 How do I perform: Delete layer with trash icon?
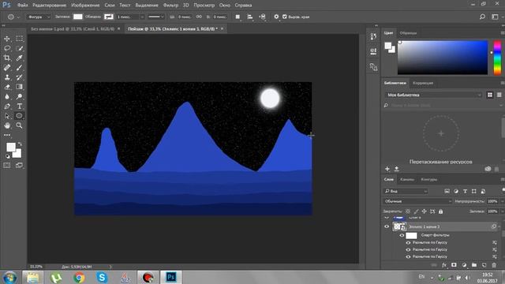pos(494,265)
